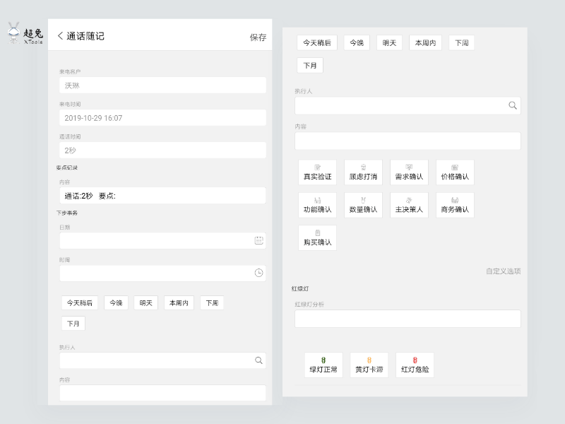Select the 主决策人 content tag
This screenshot has height=424, width=565.
409,206
